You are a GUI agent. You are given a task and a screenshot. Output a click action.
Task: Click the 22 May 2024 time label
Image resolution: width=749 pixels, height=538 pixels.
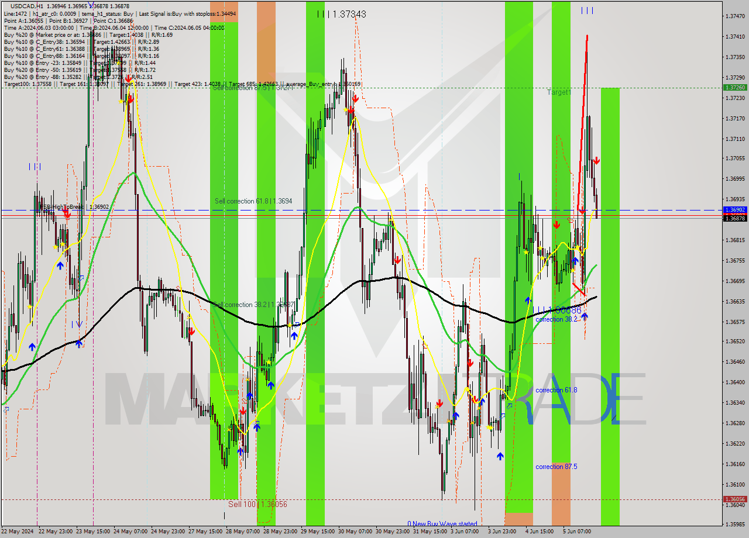tap(18, 532)
